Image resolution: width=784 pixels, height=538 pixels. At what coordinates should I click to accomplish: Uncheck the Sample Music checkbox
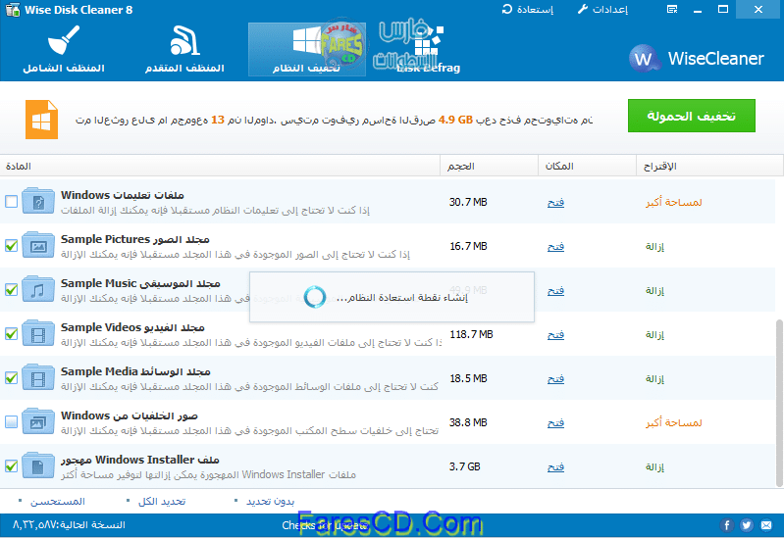(x=11, y=289)
